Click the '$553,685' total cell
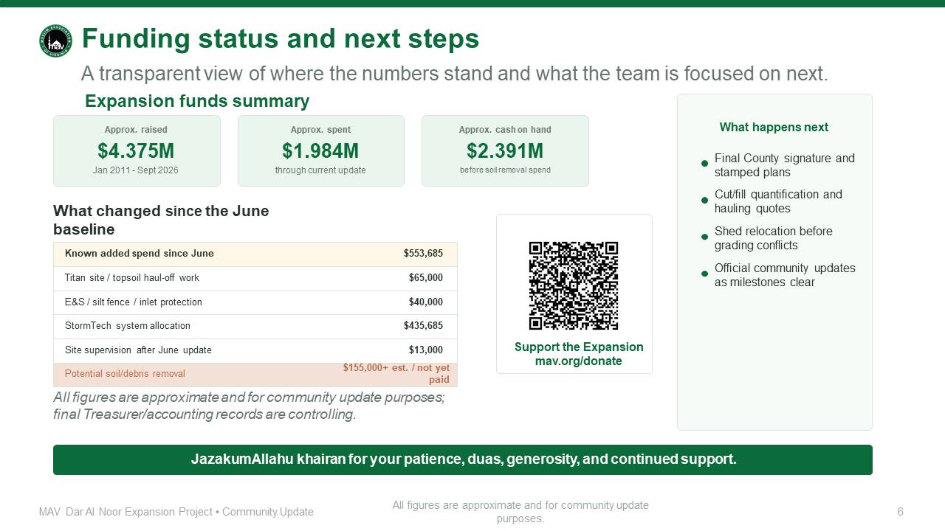 pyautogui.click(x=423, y=254)
